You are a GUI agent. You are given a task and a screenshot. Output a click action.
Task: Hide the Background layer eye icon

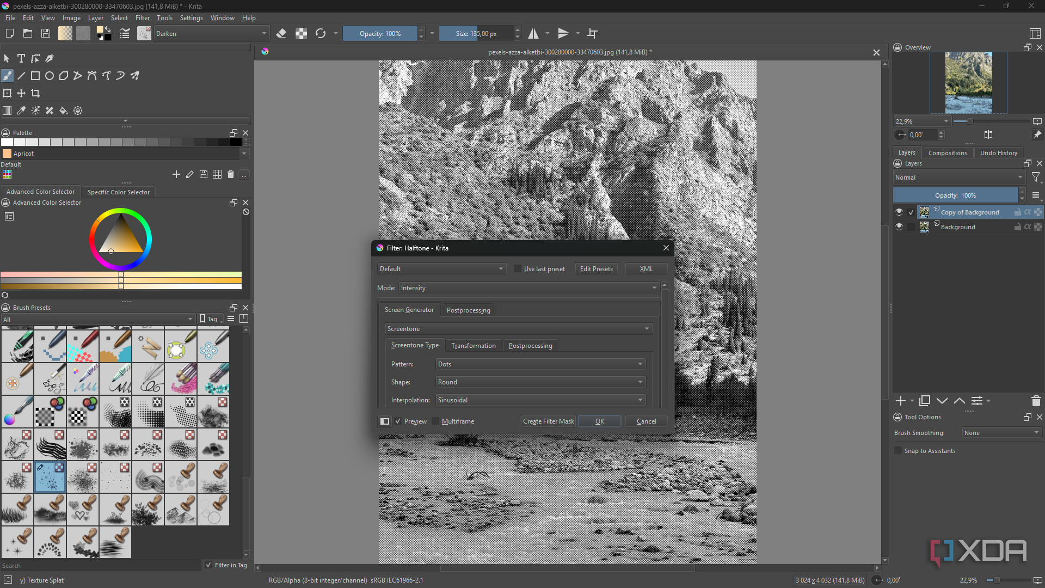(x=899, y=227)
